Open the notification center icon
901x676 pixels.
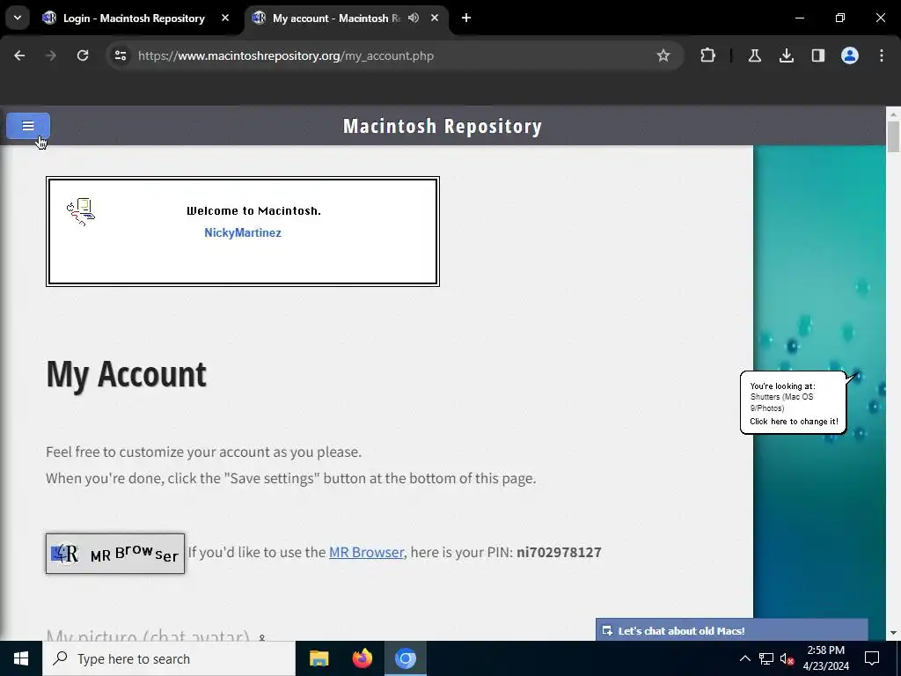pos(872,658)
